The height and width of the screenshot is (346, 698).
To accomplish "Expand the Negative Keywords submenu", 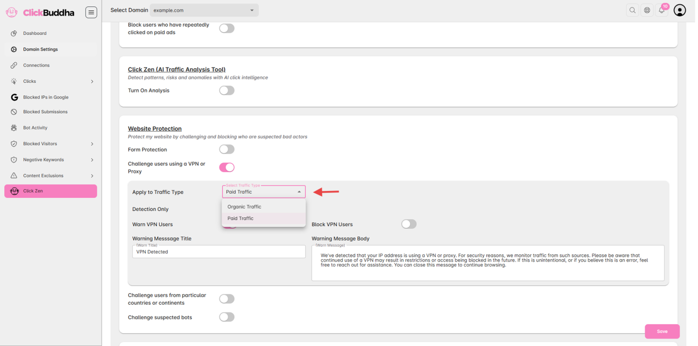I will point(92,160).
